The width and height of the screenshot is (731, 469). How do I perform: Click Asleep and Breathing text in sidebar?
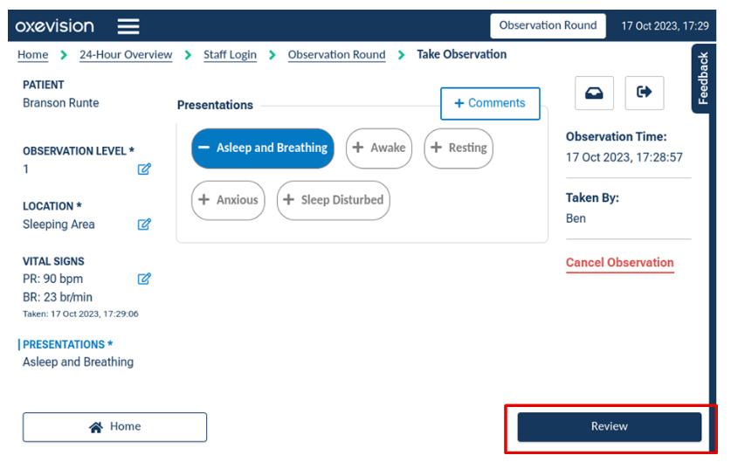[79, 362]
